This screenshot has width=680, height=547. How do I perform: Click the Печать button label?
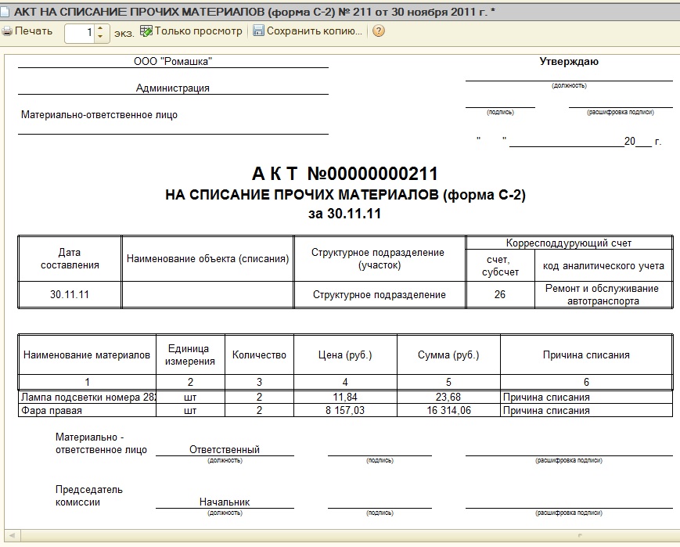(34, 31)
